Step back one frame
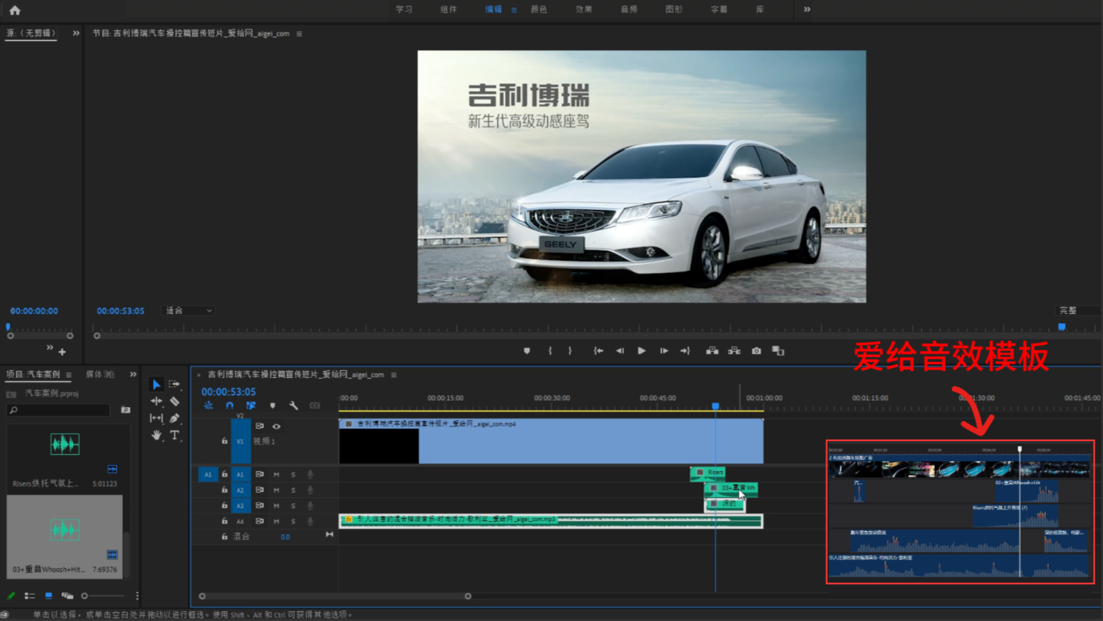This screenshot has width=1103, height=621. coord(620,351)
